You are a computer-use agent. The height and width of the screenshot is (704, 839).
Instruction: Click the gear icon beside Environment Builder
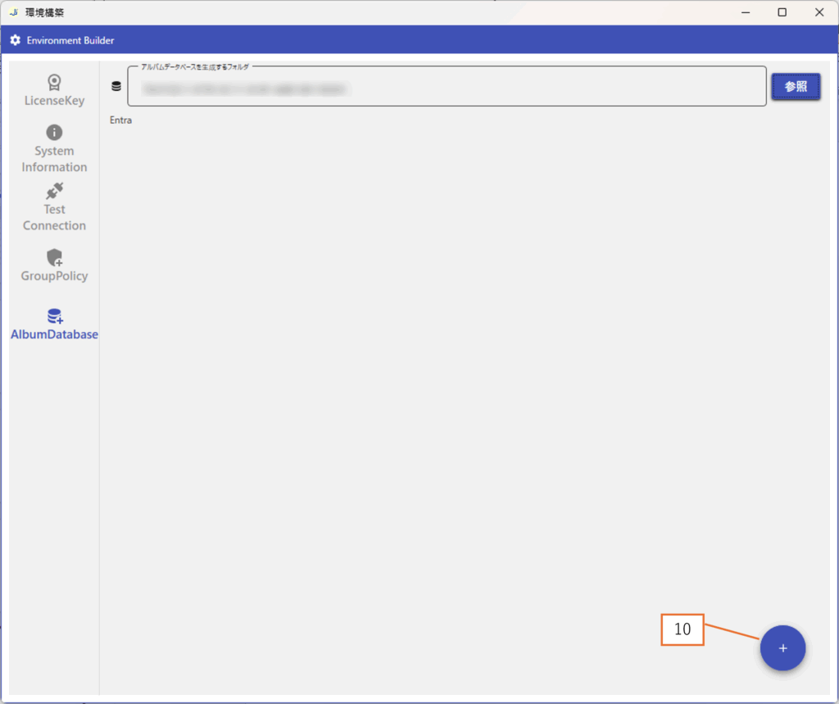(15, 40)
